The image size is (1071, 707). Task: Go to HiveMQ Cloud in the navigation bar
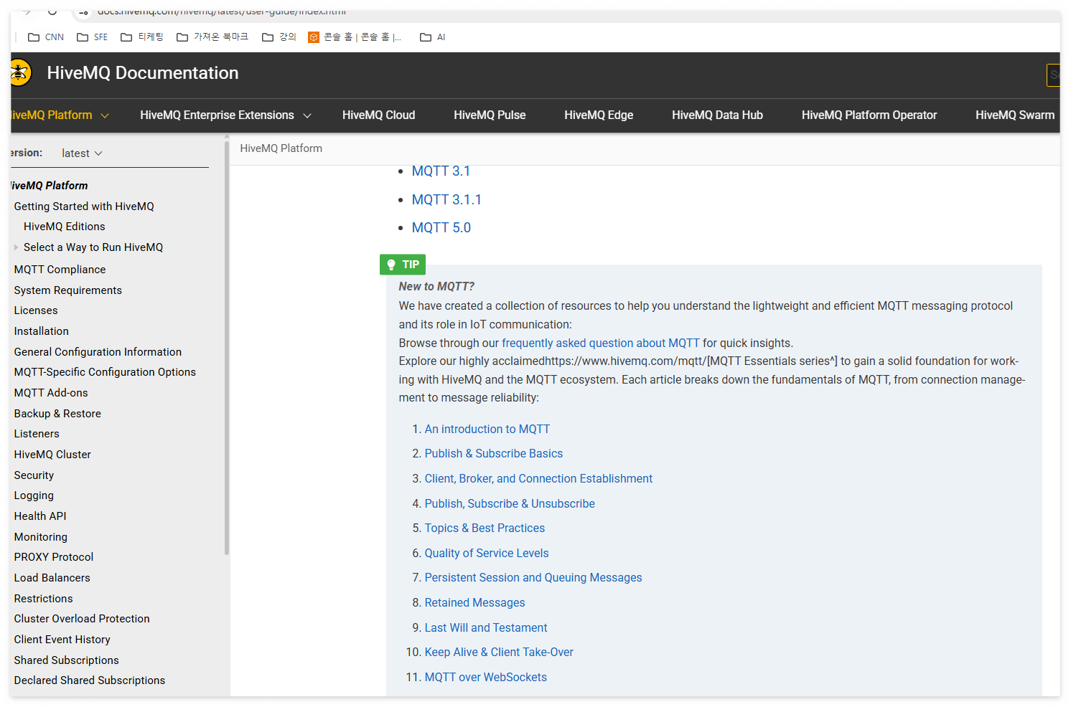(379, 115)
